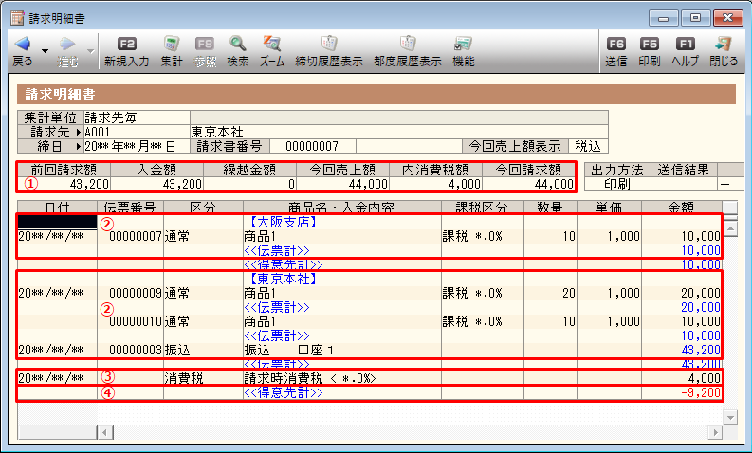Activate the ズーム tool
Image resolution: width=752 pixels, height=453 pixels.
(x=272, y=52)
